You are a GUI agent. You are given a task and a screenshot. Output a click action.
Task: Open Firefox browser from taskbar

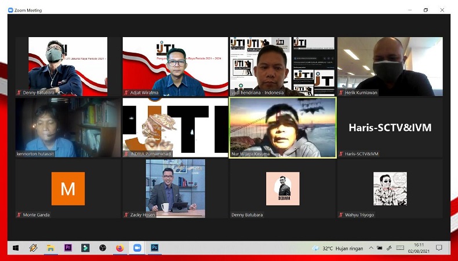coord(120,248)
